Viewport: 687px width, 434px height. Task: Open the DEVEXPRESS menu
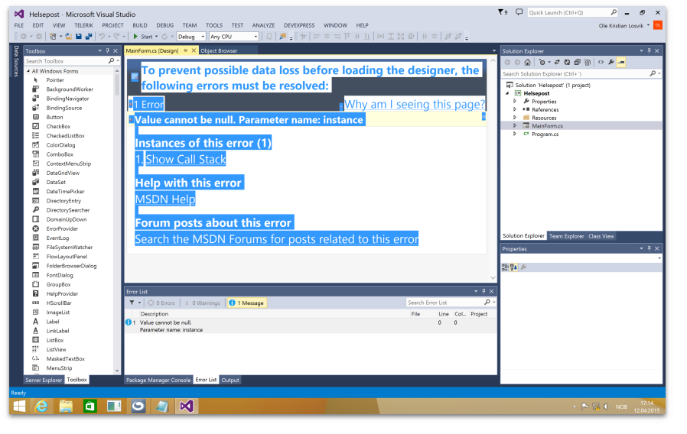point(299,25)
